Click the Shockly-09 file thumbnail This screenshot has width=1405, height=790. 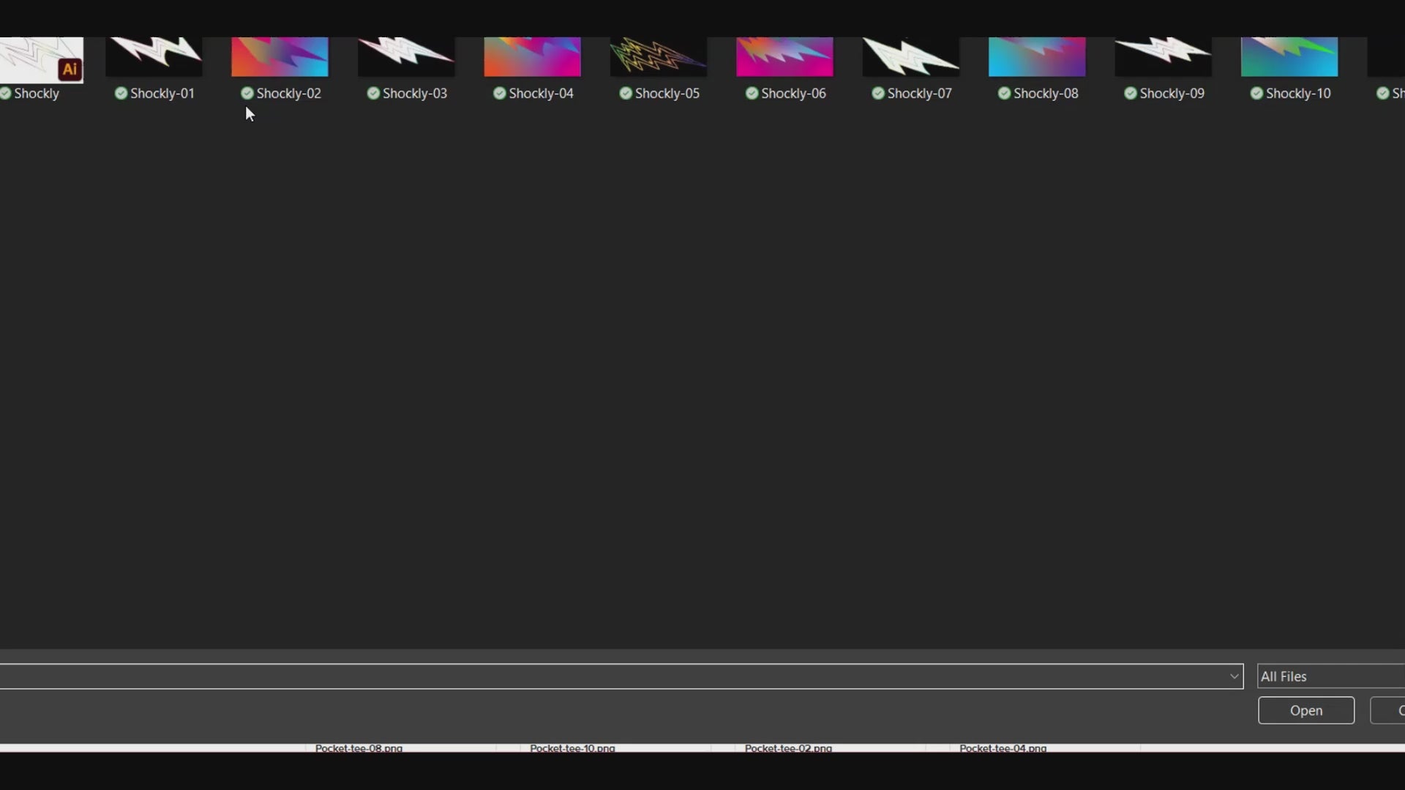1163,56
